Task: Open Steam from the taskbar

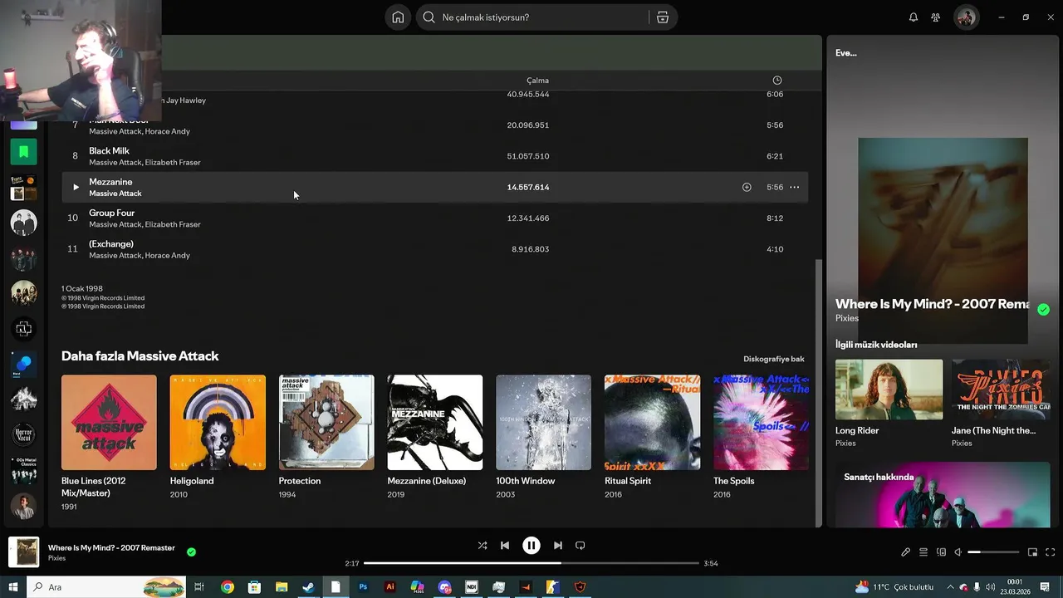Action: coord(308,587)
